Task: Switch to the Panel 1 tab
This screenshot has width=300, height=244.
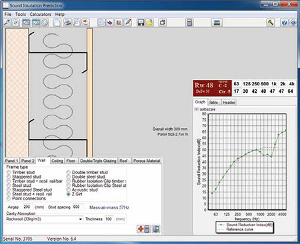Action: tap(11, 161)
